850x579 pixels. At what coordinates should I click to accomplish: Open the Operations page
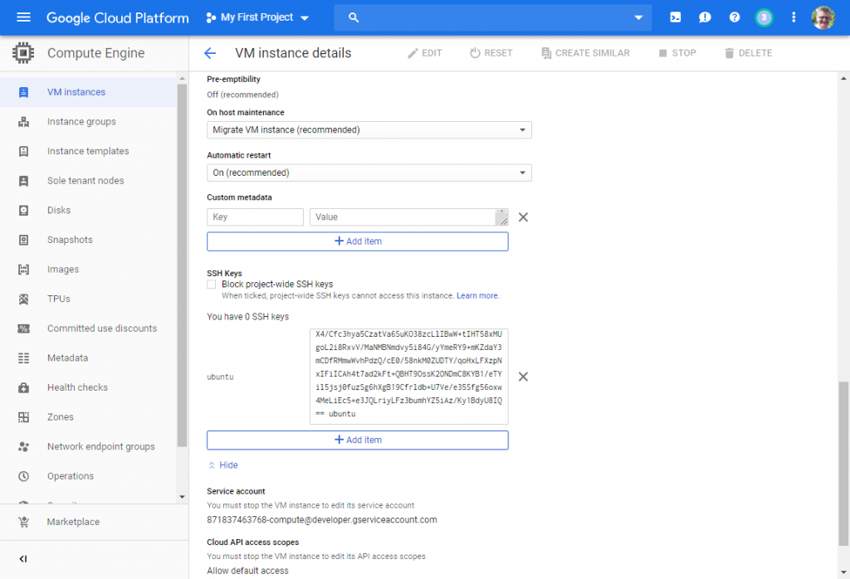(71, 476)
